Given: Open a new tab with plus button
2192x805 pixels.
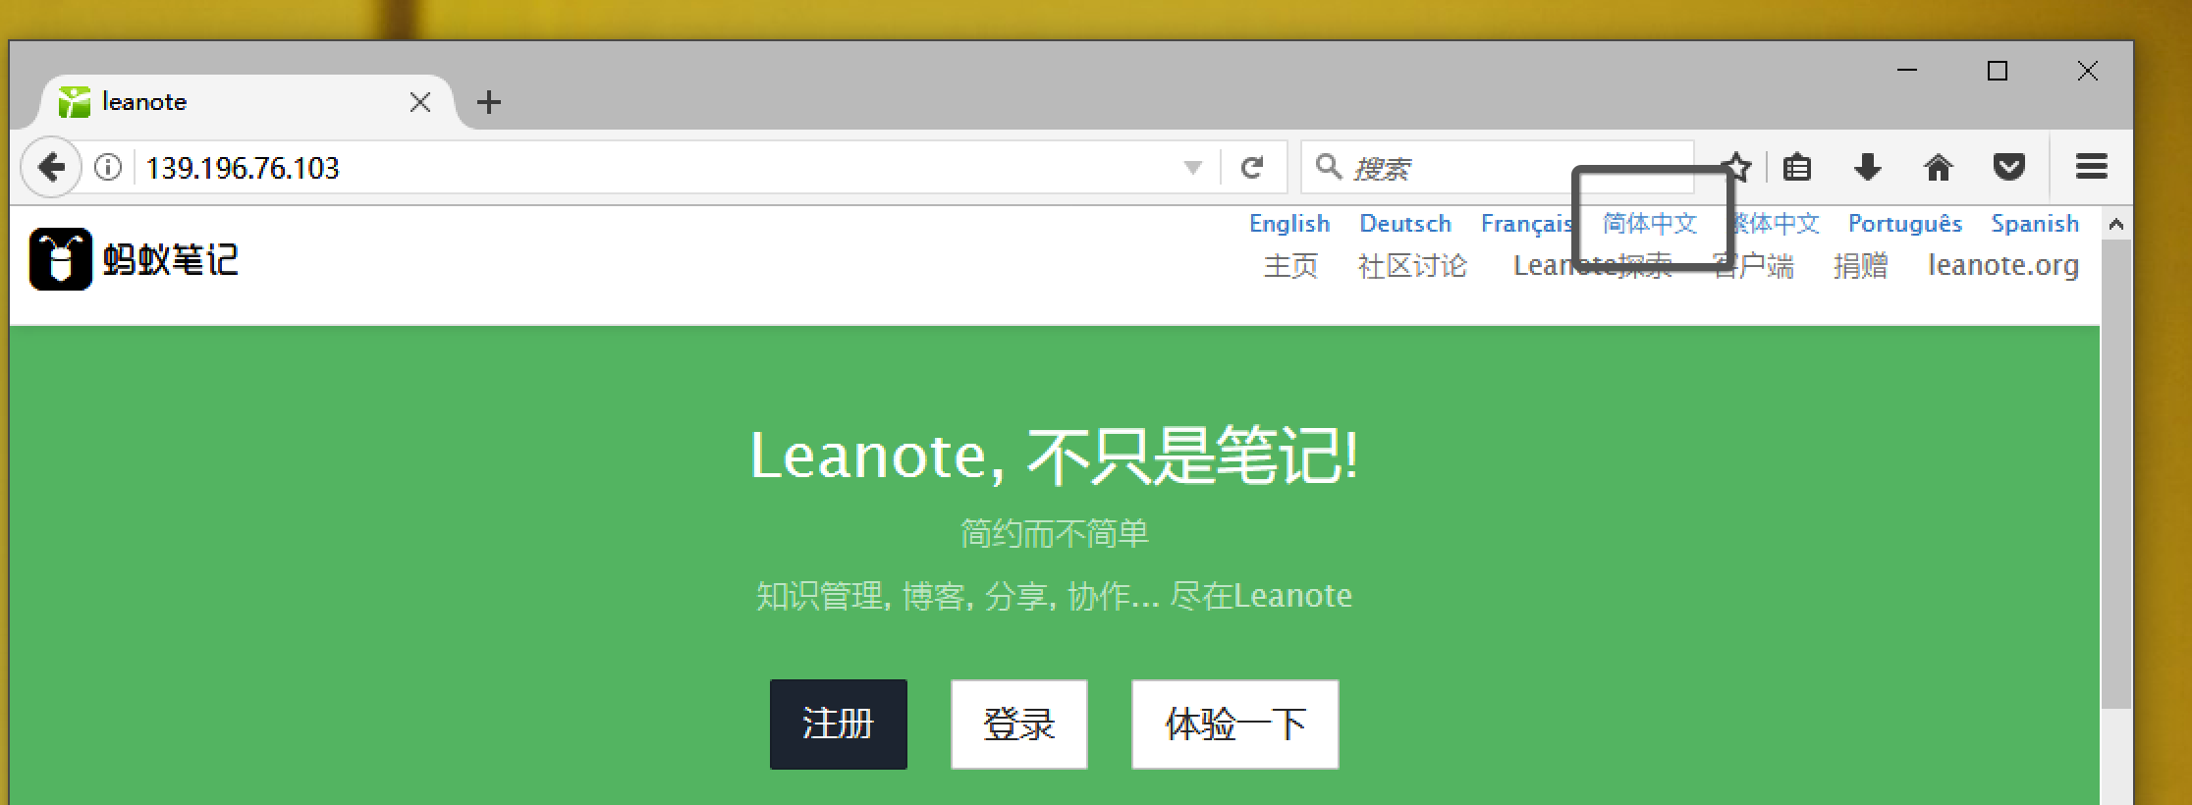Looking at the screenshot, I should [x=489, y=102].
